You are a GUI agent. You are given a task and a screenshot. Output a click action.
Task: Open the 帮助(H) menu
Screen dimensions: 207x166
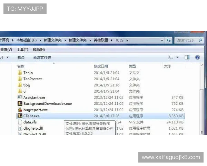click(x=39, y=49)
